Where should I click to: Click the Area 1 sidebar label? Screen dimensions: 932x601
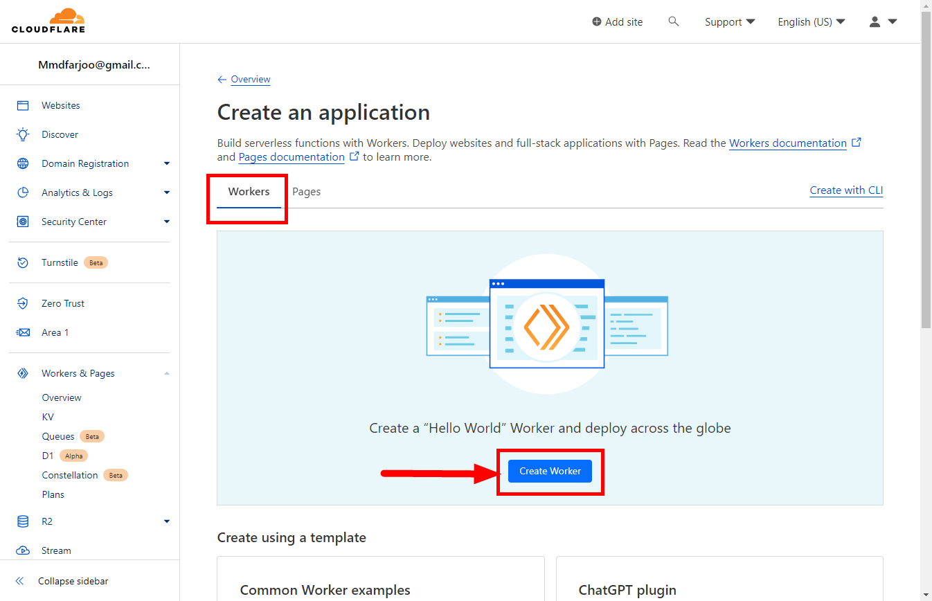point(55,332)
